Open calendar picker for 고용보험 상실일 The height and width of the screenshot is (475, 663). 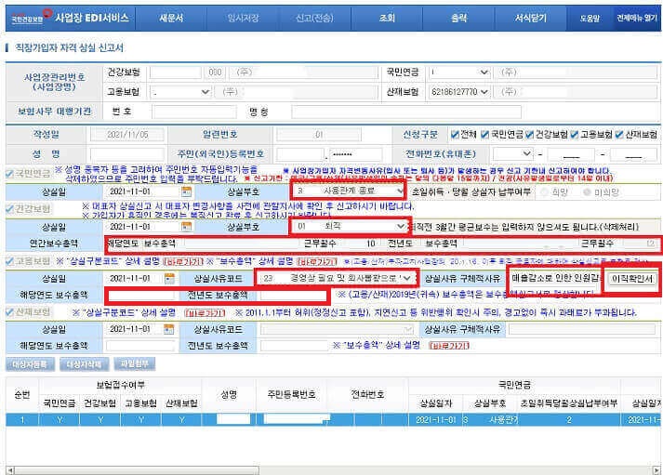pos(169,279)
